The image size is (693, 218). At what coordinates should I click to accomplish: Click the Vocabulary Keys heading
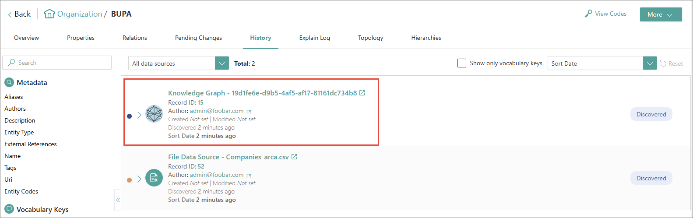point(42,209)
